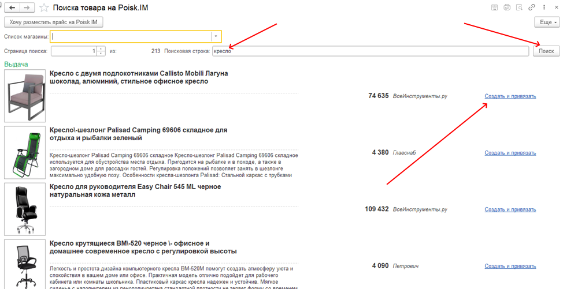This screenshot has width=563, height=289.
Task: Open the three-dot options menu
Action: 544,8
